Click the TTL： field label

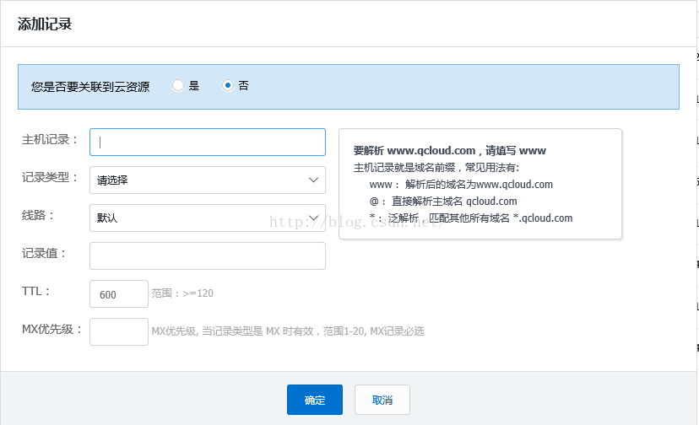(x=36, y=292)
